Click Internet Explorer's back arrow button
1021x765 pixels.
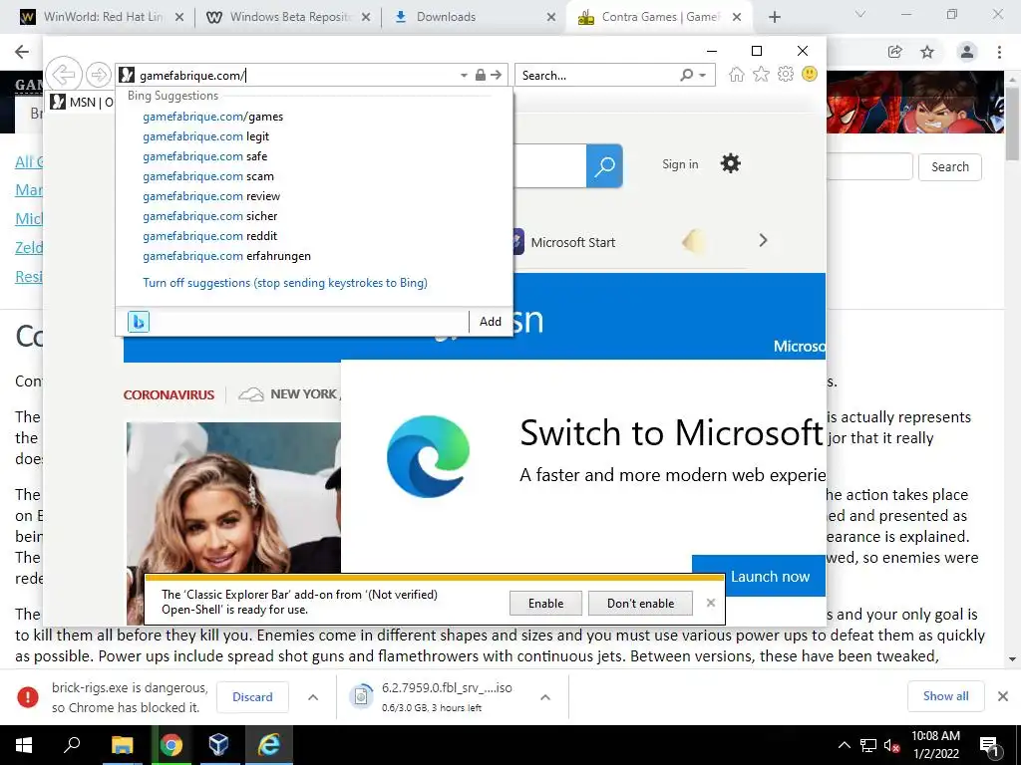pyautogui.click(x=63, y=75)
